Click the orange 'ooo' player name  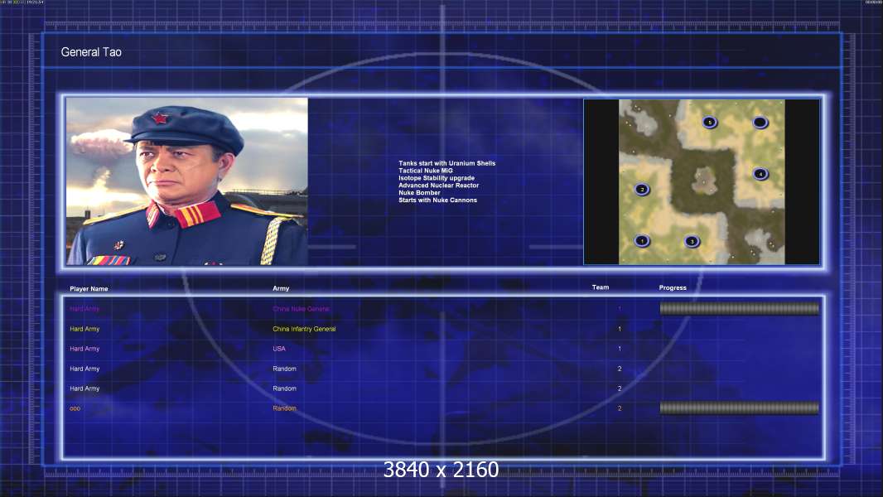click(x=75, y=408)
